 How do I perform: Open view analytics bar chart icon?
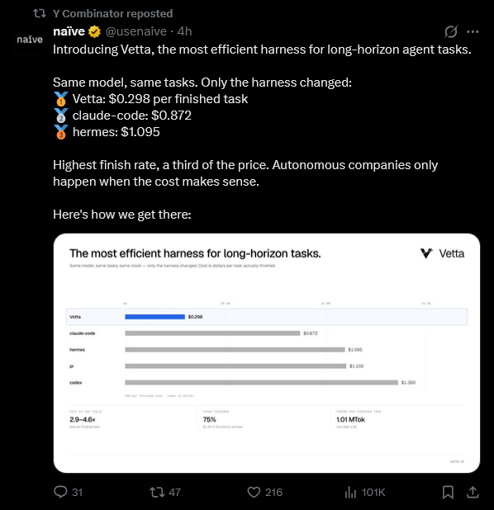(350, 492)
